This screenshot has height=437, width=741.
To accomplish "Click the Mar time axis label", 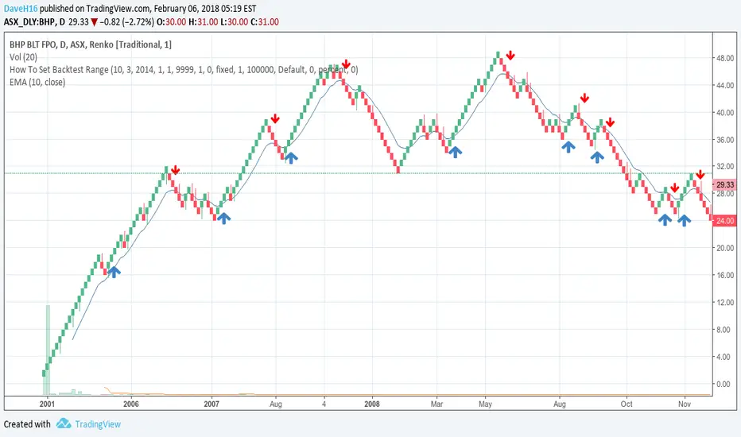I will pyautogui.click(x=436, y=404).
